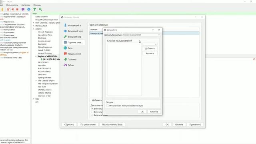Collapse the Alliance tree node
The height and width of the screenshot is (144, 256).
tap(33, 29)
